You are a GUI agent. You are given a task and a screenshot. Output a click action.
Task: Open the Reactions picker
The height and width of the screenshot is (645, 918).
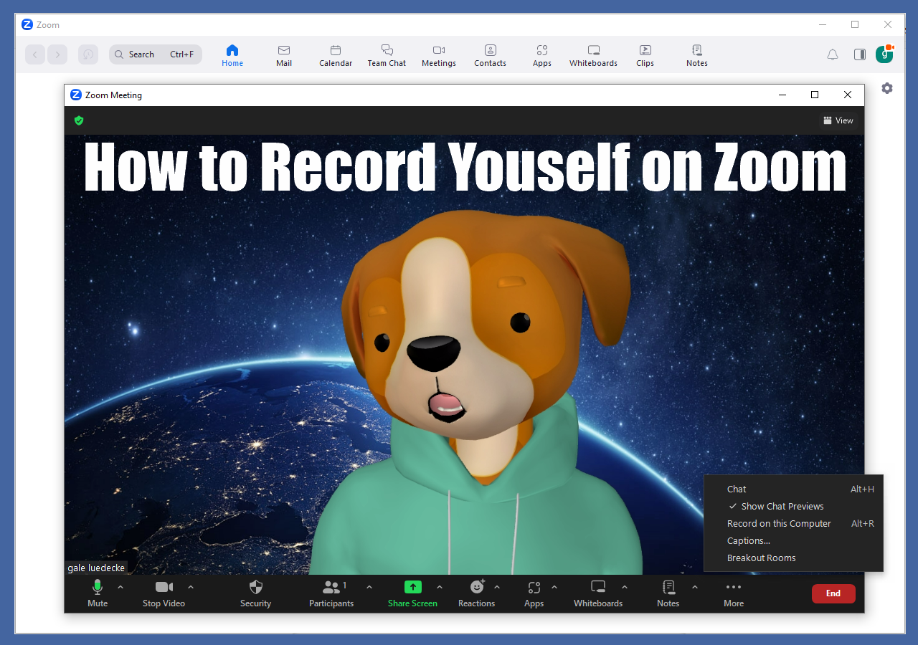click(477, 593)
